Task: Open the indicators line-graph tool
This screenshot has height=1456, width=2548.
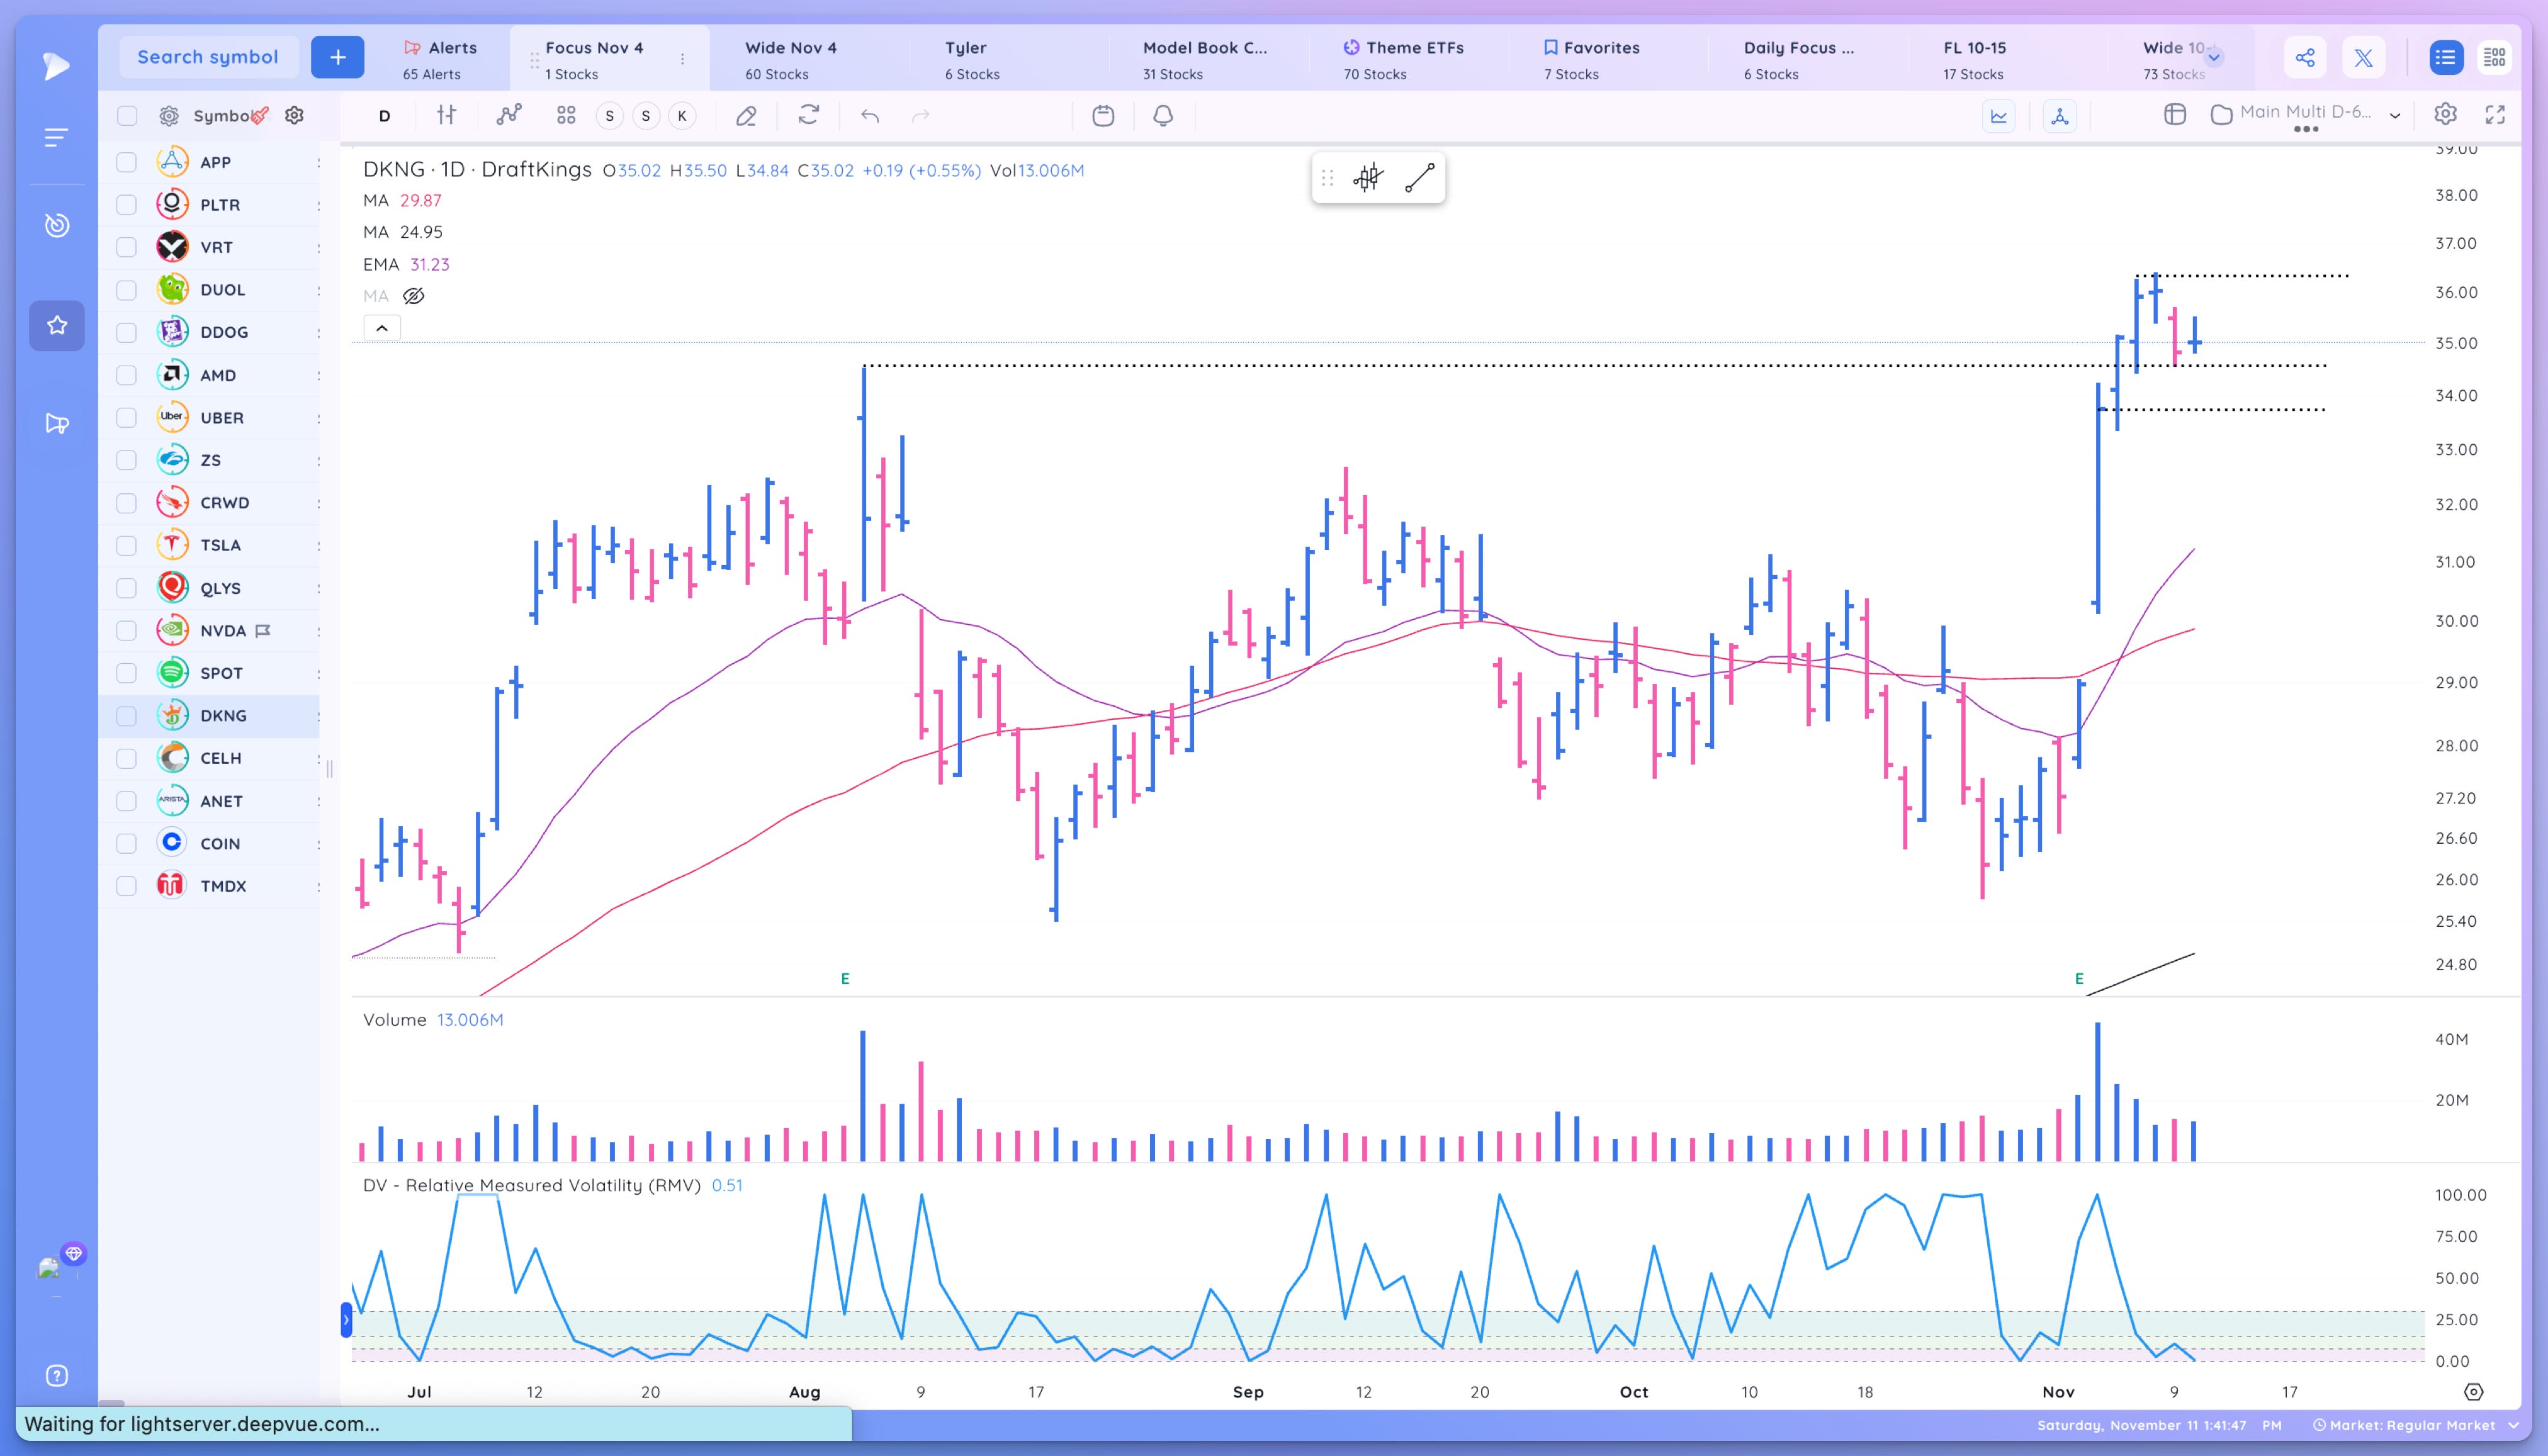Action: (509, 115)
